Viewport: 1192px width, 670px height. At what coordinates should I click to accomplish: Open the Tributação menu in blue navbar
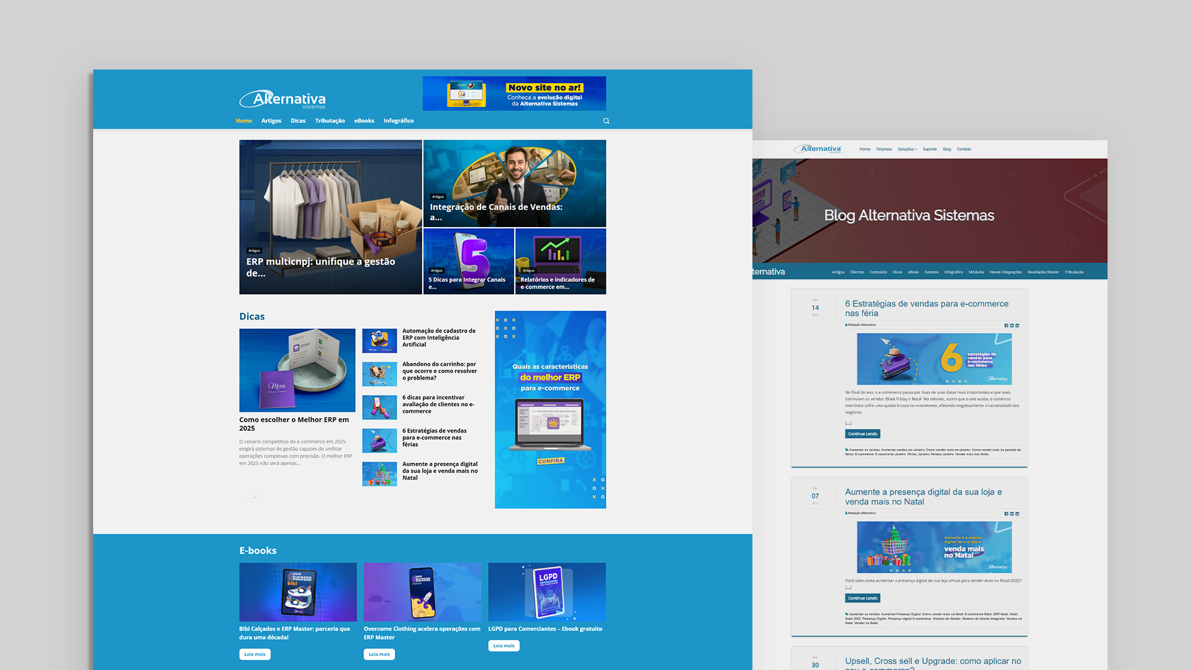point(330,121)
